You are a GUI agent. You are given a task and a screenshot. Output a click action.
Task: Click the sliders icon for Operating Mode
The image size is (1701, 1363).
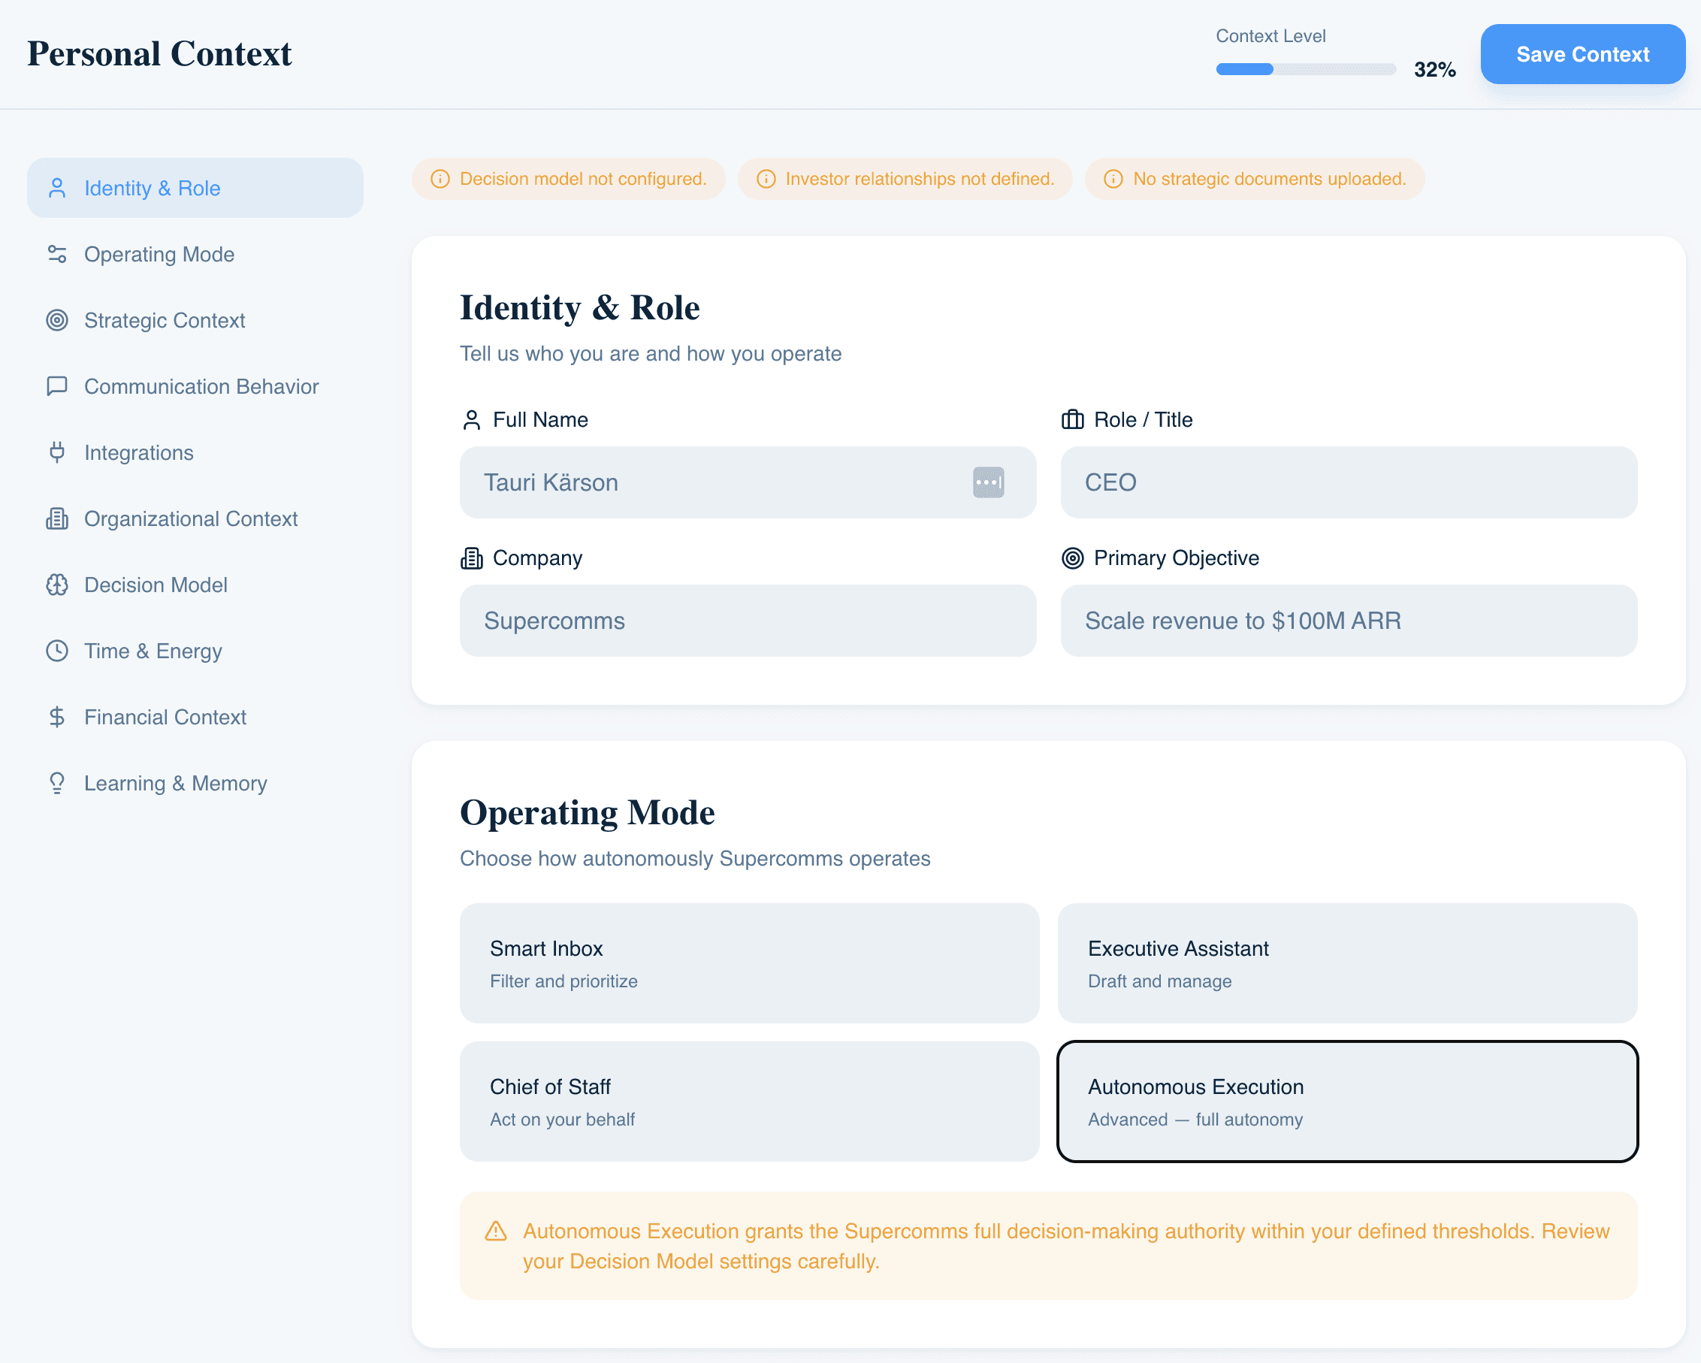pos(57,254)
